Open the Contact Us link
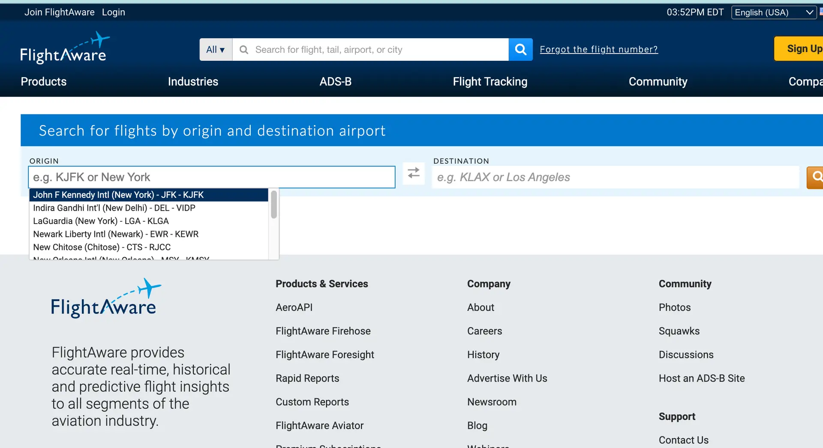Image resolution: width=823 pixels, height=448 pixels. (683, 440)
